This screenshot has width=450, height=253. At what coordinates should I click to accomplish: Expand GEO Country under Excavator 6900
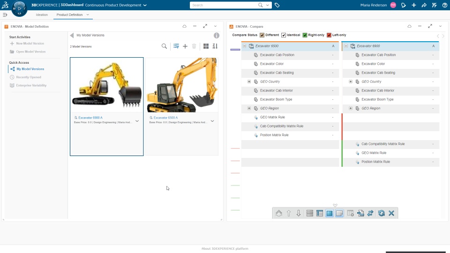tap(351, 82)
